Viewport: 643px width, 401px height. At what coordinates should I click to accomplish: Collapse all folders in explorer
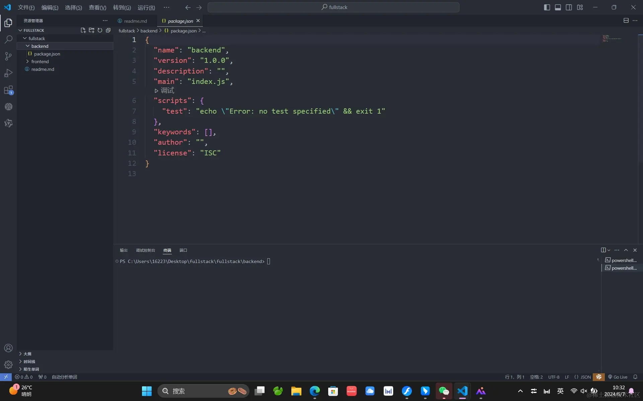coord(108,30)
